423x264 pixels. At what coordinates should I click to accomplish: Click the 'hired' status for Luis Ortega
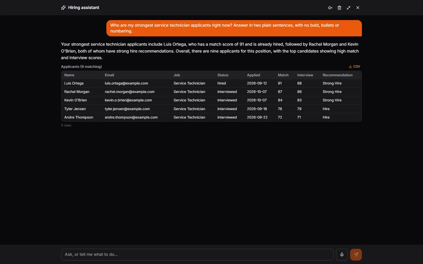(222, 83)
